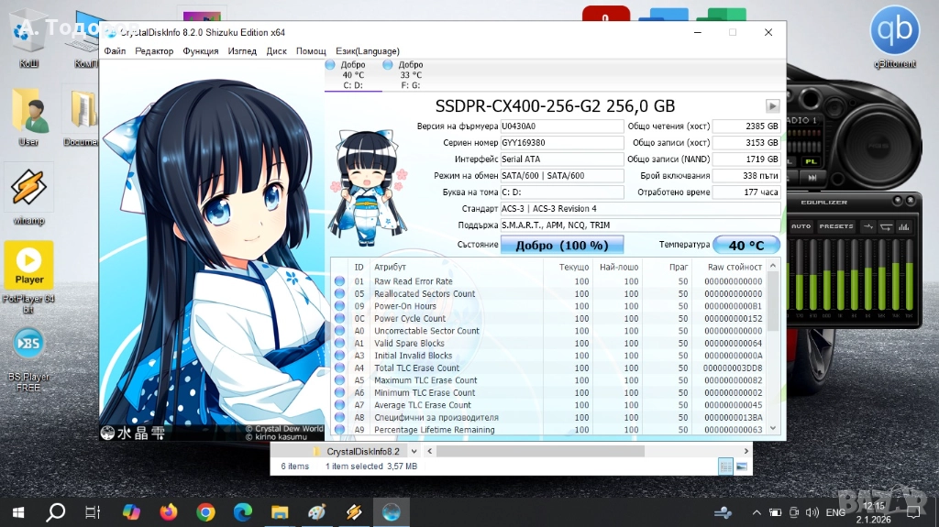Click the Добро (100 %) health status button
939x527 pixels.
[561, 245]
